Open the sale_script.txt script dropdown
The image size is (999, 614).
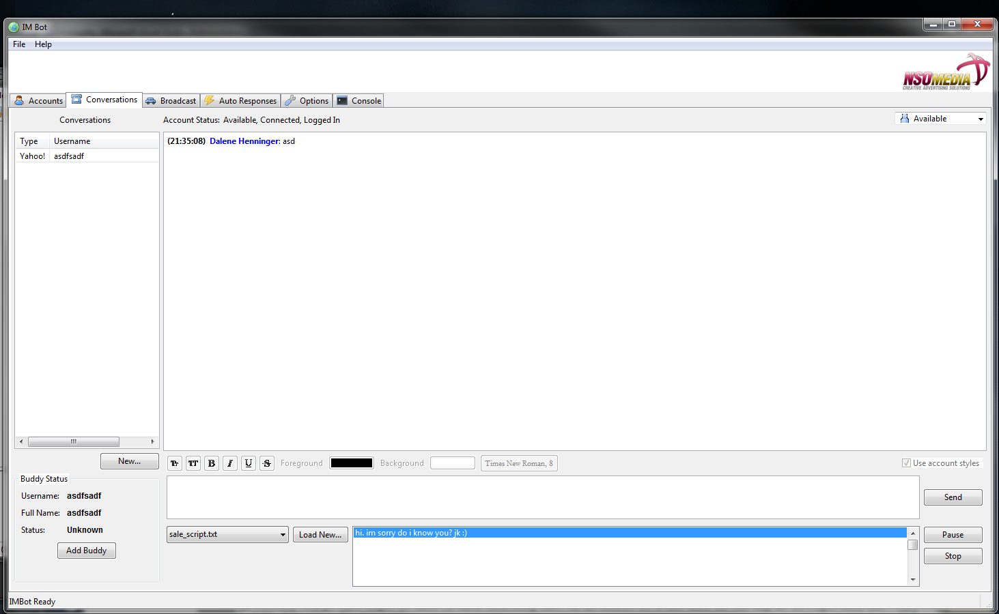227,534
